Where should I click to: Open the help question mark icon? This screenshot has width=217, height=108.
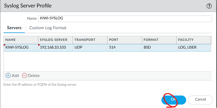click(x=209, y=6)
